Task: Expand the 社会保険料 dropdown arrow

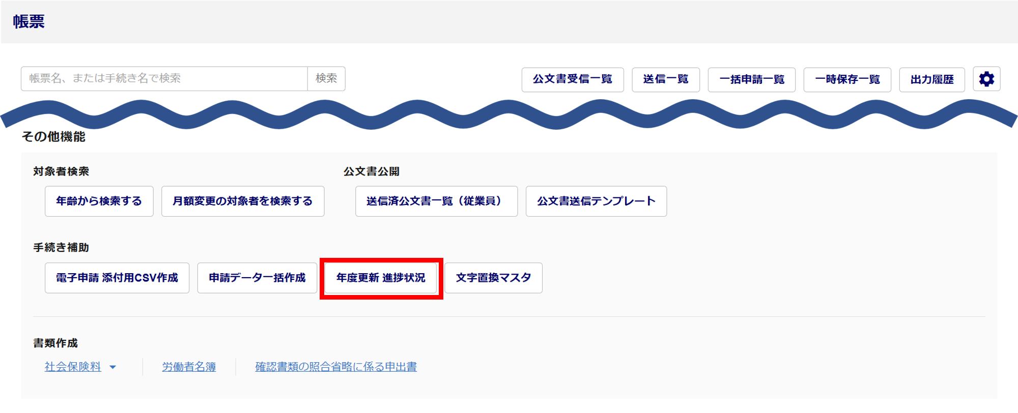Action: click(113, 367)
